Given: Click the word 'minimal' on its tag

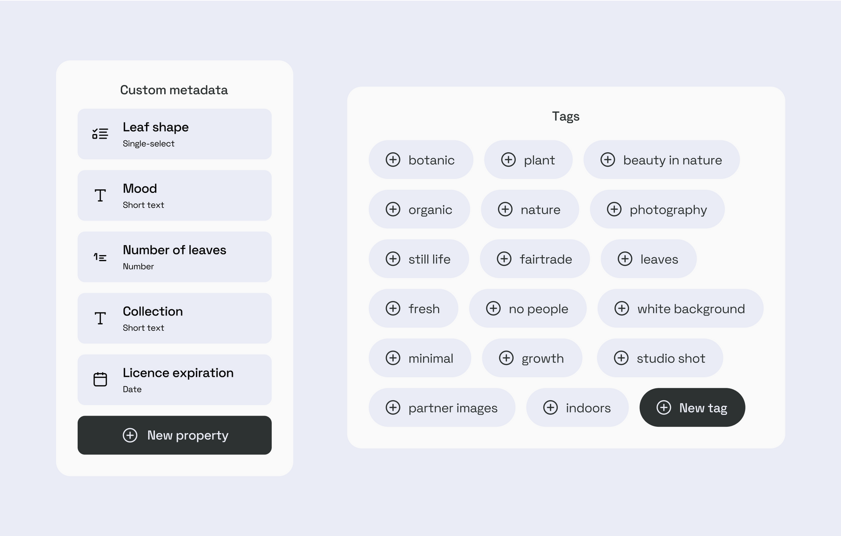Looking at the screenshot, I should [x=431, y=358].
